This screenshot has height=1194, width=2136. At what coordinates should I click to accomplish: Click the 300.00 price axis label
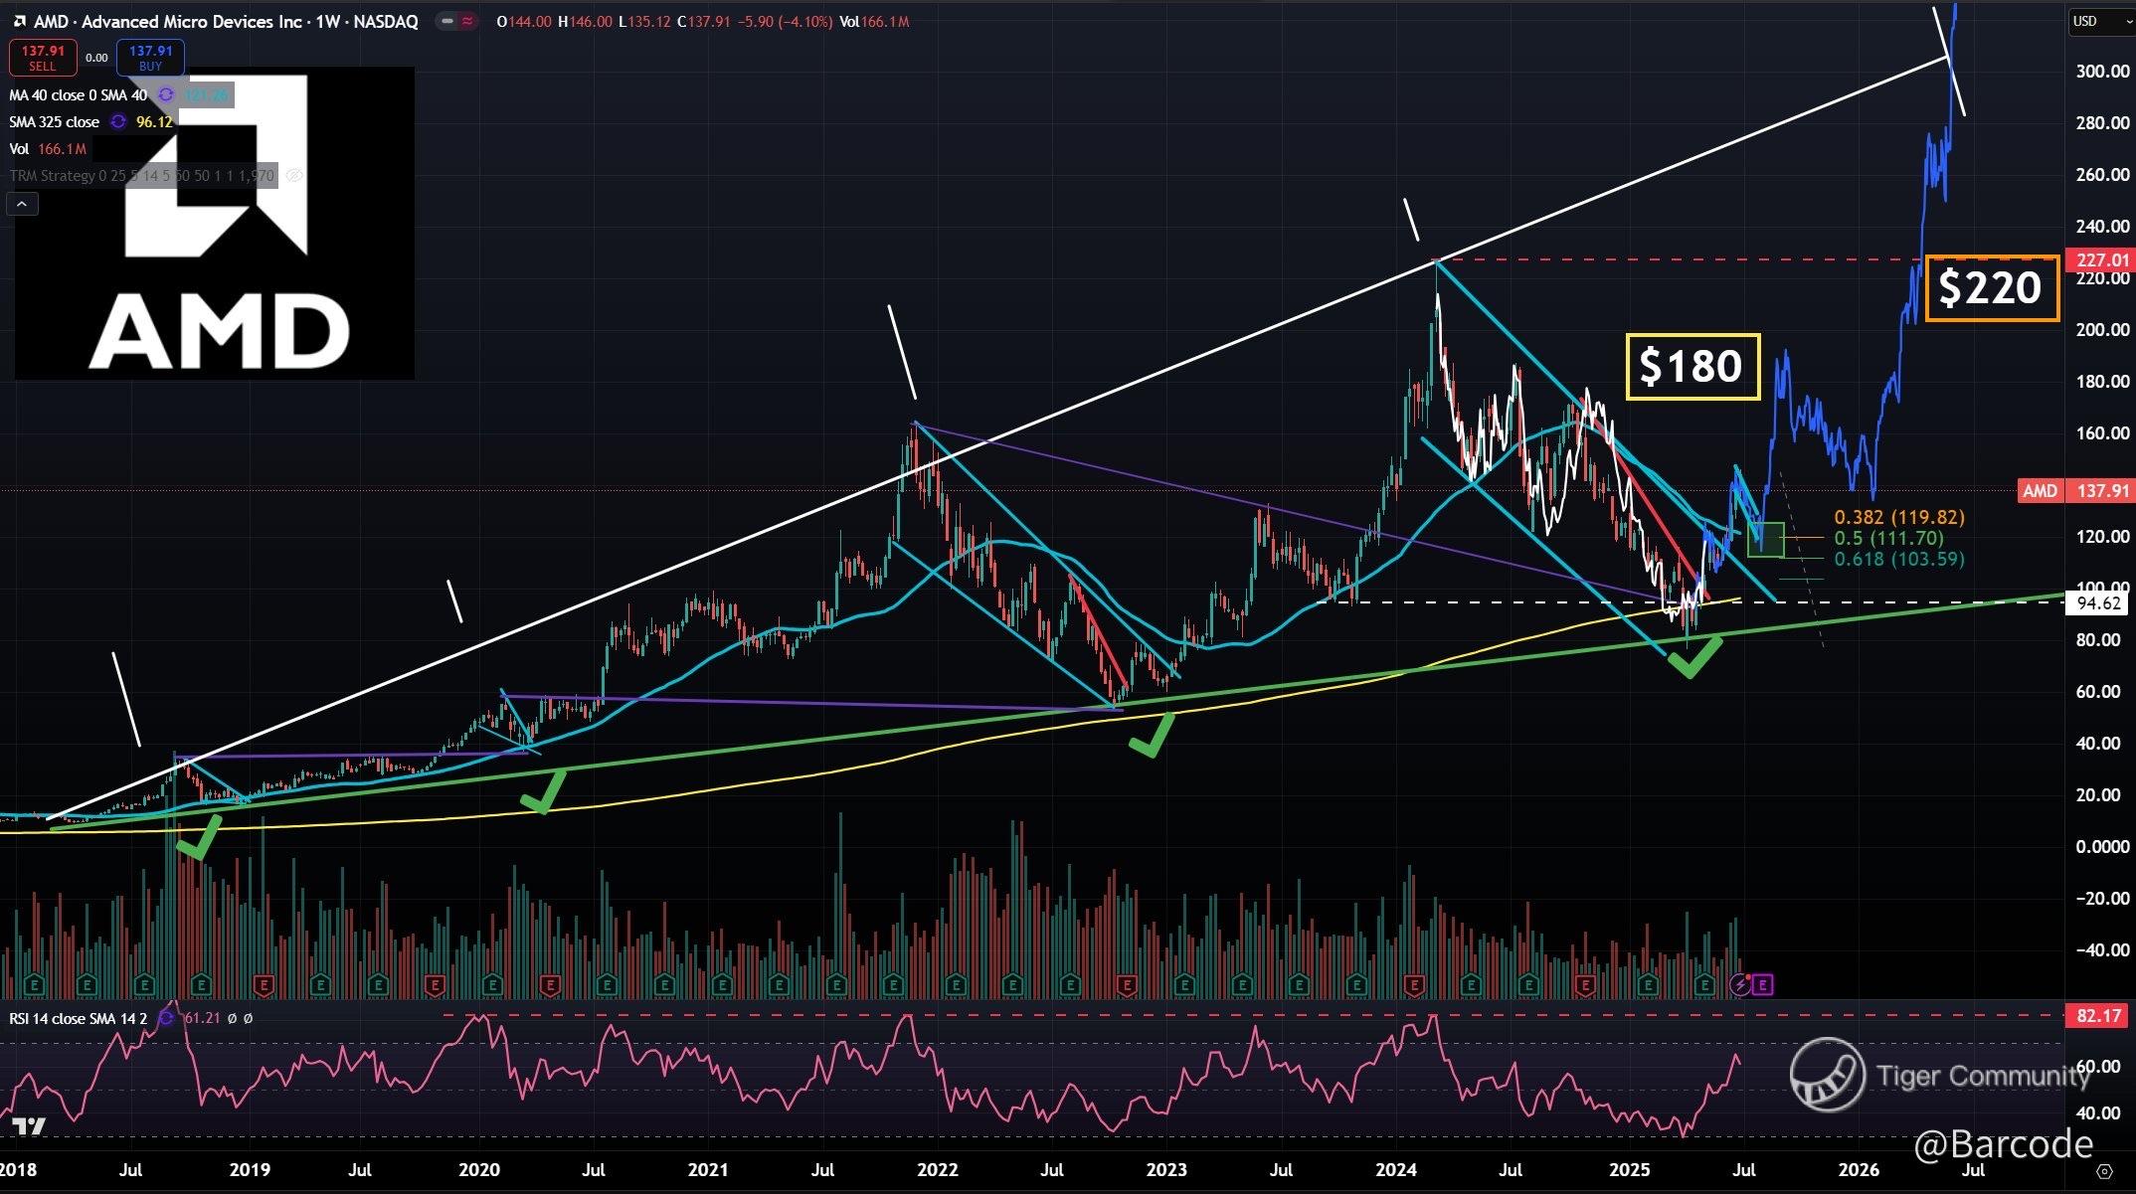point(2102,72)
